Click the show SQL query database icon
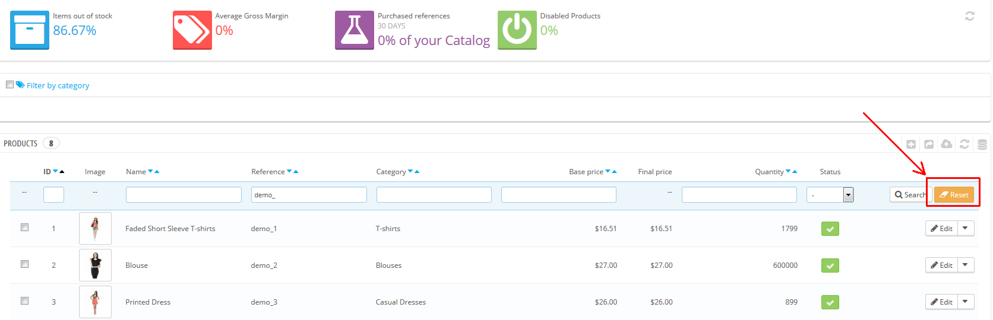 982,144
